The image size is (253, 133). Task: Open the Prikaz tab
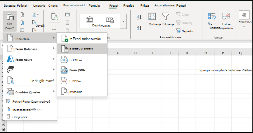coord(145,6)
